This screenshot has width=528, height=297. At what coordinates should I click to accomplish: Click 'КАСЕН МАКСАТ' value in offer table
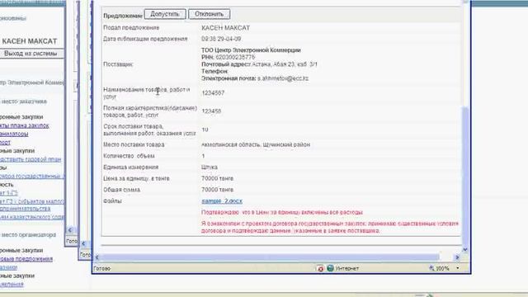(x=225, y=28)
